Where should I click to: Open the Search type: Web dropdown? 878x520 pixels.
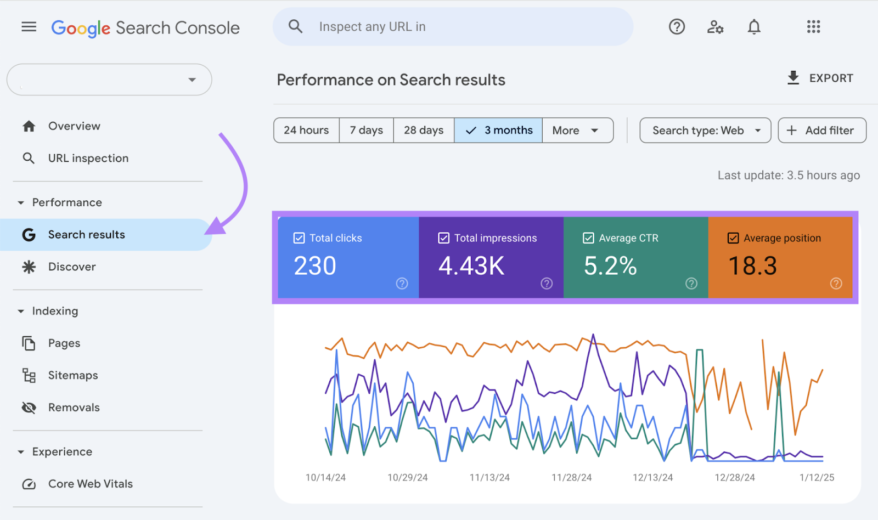pyautogui.click(x=705, y=130)
